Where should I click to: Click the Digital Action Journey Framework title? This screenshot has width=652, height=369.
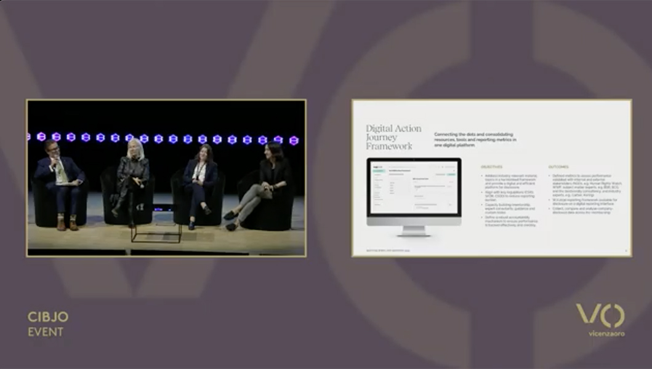(393, 137)
